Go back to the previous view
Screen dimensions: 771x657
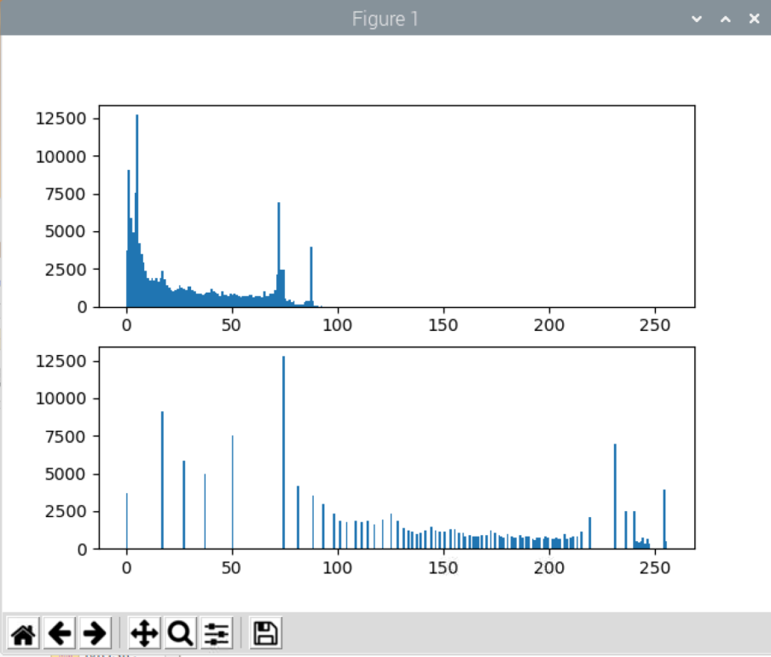[59, 633]
